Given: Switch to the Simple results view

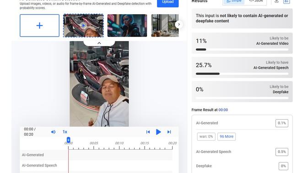Looking at the screenshot, I should [x=234, y=1].
